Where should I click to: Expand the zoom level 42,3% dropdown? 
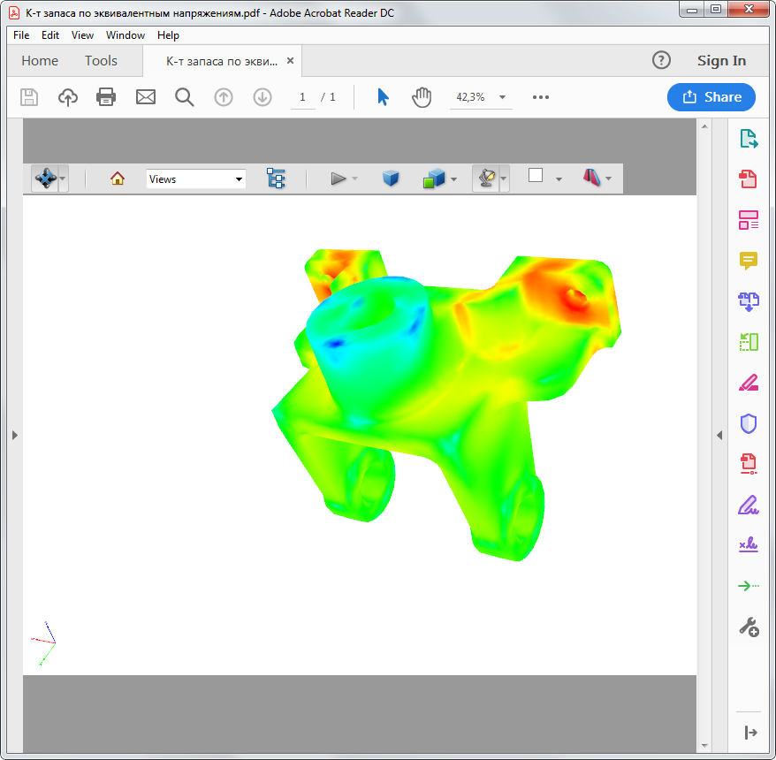coord(502,97)
